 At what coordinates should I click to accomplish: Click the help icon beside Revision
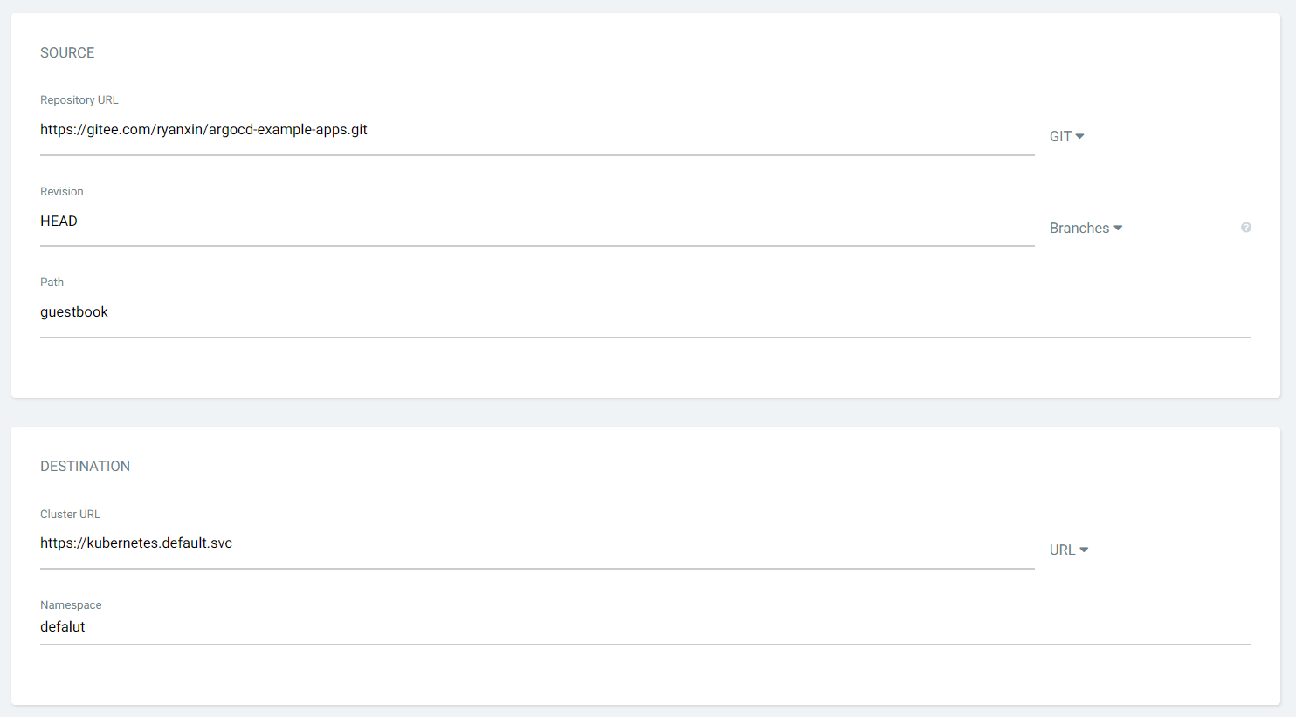coord(1246,228)
